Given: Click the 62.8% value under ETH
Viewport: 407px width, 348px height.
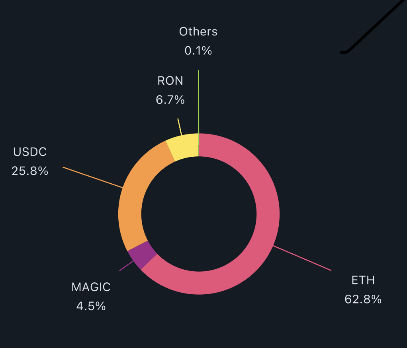Looking at the screenshot, I should point(363,299).
